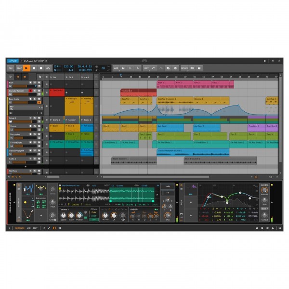Select the MyProject_16T_2020 project tab

pos(34,61)
